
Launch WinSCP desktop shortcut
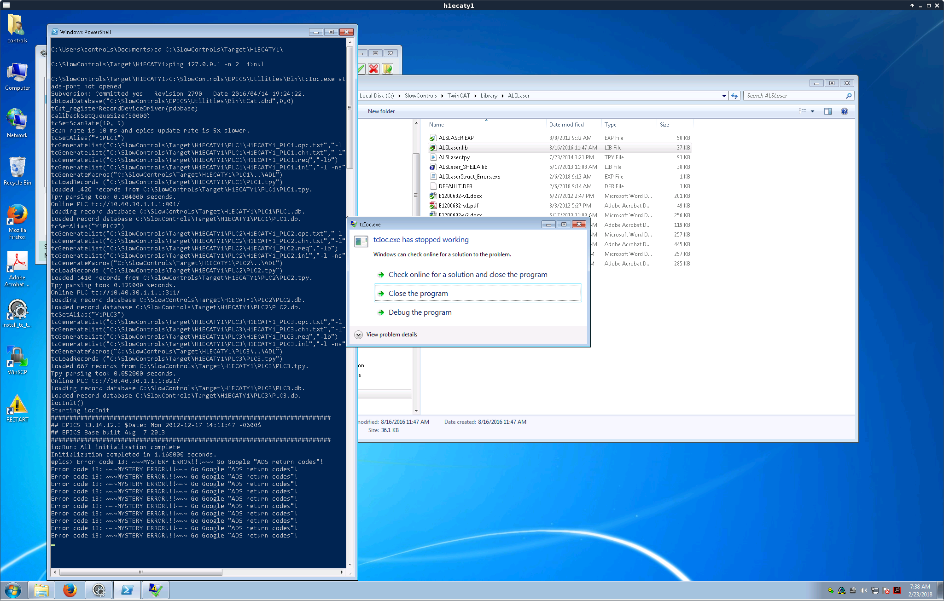pyautogui.click(x=17, y=361)
